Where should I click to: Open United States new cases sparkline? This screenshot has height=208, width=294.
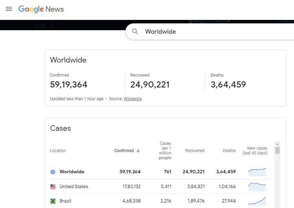click(257, 187)
